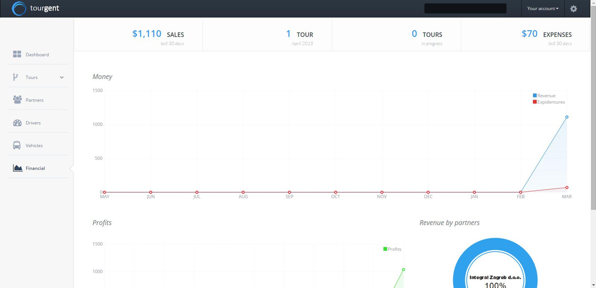This screenshot has height=288, width=596.
Task: Click the Tours route icon
Action: pyautogui.click(x=15, y=77)
